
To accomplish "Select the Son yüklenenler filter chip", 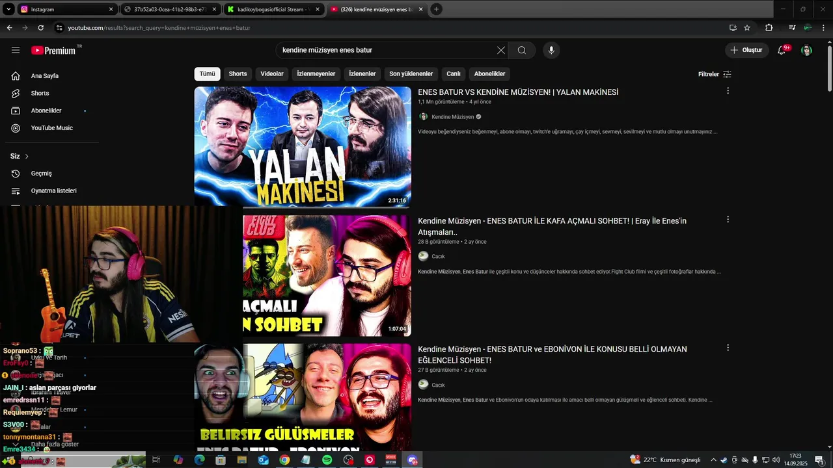I will click(x=411, y=74).
